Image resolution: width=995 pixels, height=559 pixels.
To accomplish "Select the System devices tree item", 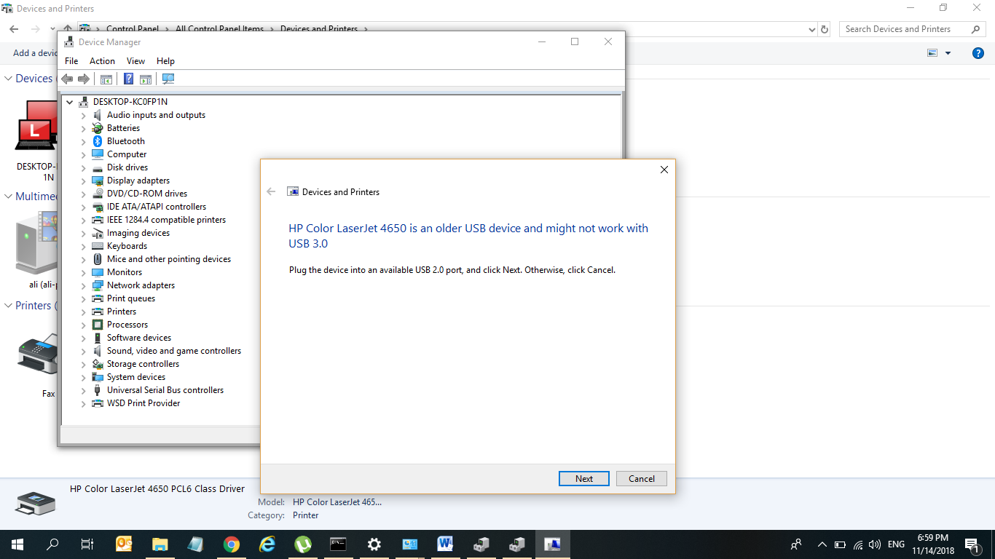I will pos(136,377).
